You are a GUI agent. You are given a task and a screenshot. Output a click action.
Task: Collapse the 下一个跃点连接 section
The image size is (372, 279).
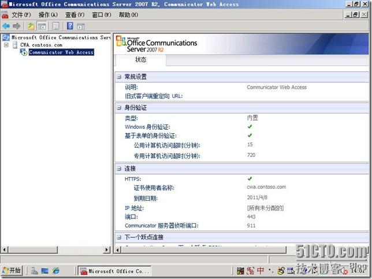[x=119, y=237]
